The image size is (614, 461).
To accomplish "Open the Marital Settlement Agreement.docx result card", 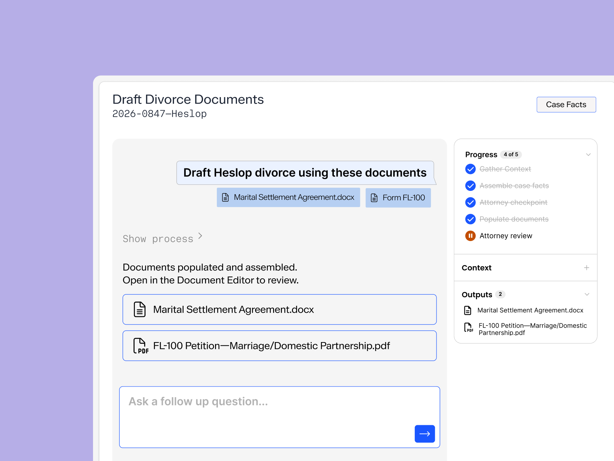I will (x=279, y=309).
